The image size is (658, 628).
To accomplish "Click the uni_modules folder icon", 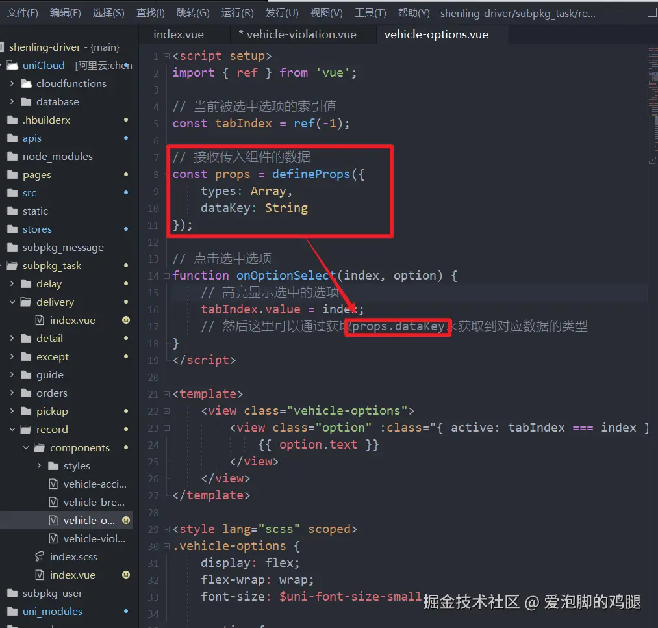I will coord(12,612).
